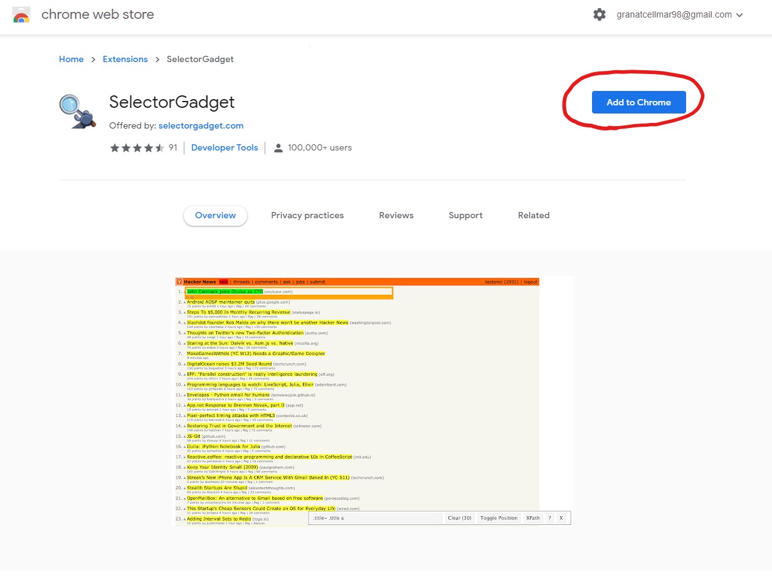Screen dimensions: 772x582
Task: Open the Related tab
Action: pyautogui.click(x=534, y=215)
